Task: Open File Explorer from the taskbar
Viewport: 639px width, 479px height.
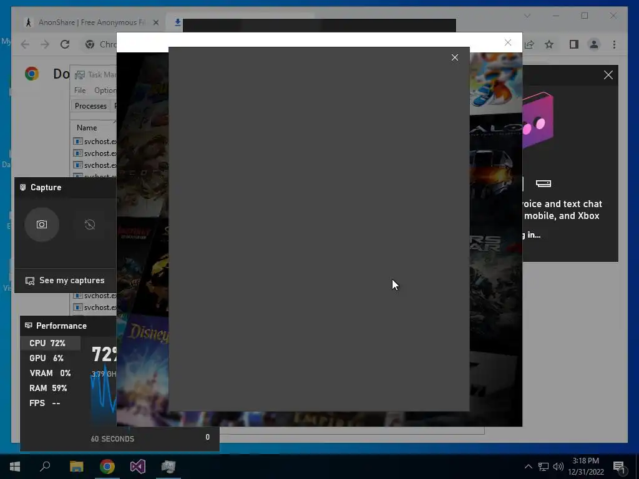Action: [x=76, y=467]
